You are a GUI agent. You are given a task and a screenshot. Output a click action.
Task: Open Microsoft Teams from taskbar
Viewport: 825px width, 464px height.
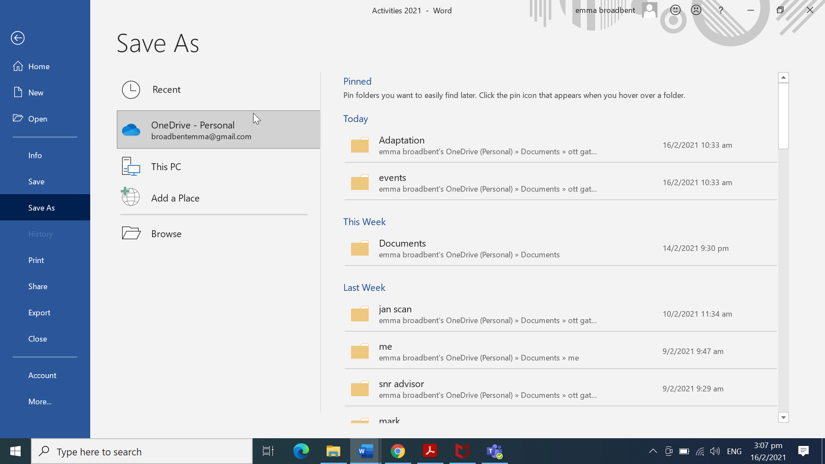[x=495, y=451]
